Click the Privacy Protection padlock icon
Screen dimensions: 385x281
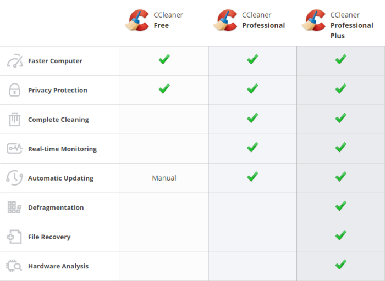[14, 89]
